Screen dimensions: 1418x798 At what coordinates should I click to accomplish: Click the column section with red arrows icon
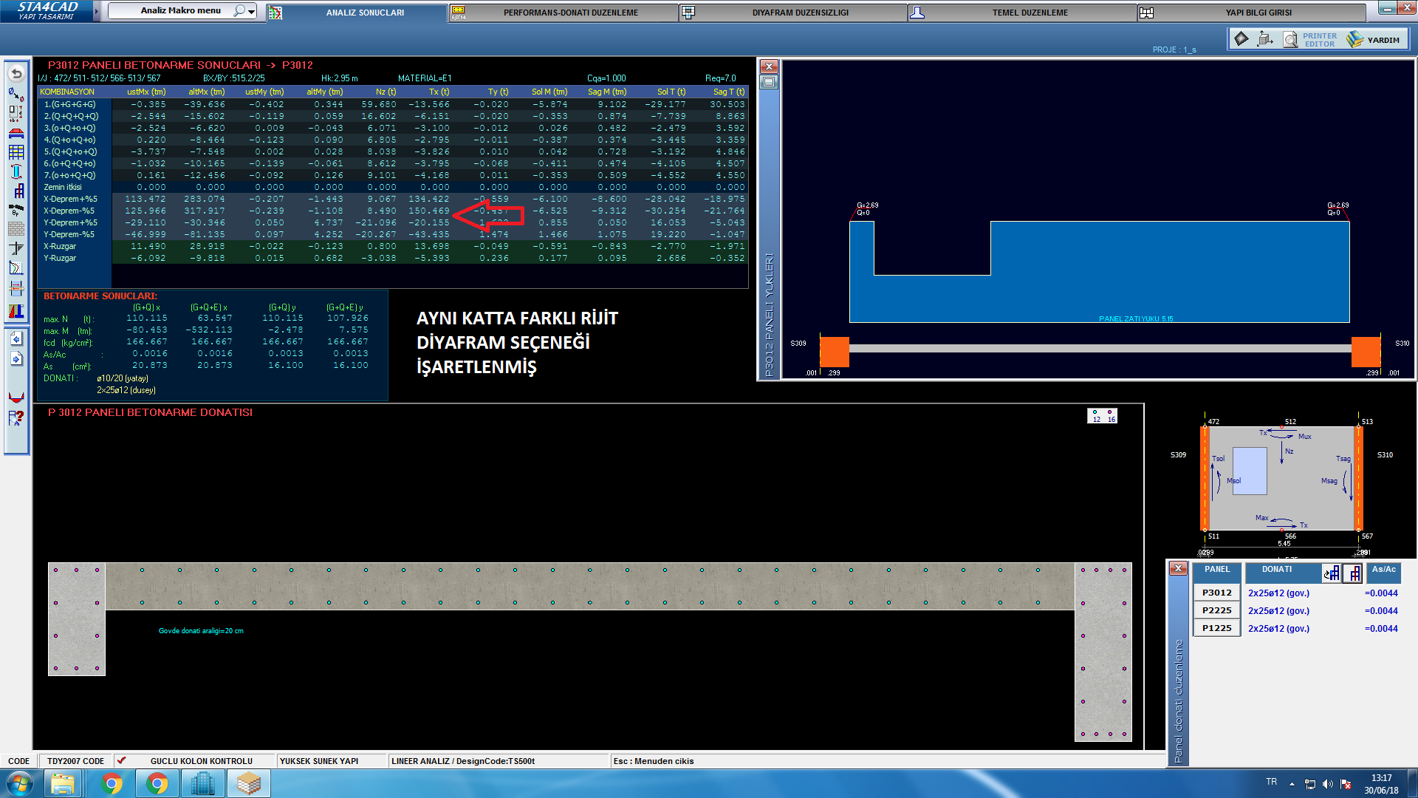[x=16, y=288]
